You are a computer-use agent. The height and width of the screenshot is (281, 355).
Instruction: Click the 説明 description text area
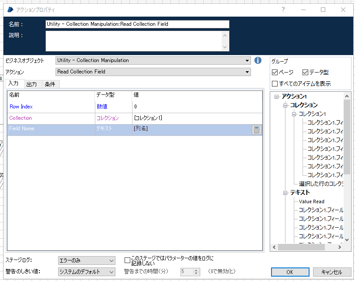pos(134,41)
